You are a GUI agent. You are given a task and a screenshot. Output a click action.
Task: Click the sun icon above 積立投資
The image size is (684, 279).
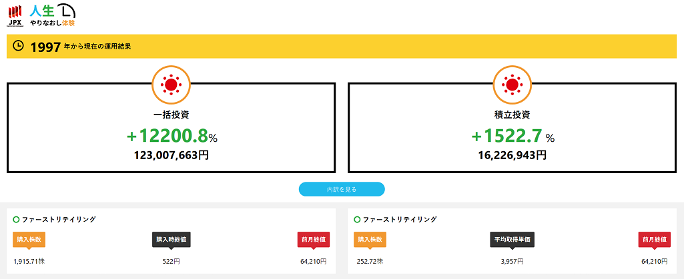pos(512,85)
